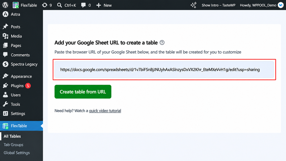Click the FlexTable table icon in sidebar
The height and width of the screenshot is (161, 286).
click(x=6, y=126)
